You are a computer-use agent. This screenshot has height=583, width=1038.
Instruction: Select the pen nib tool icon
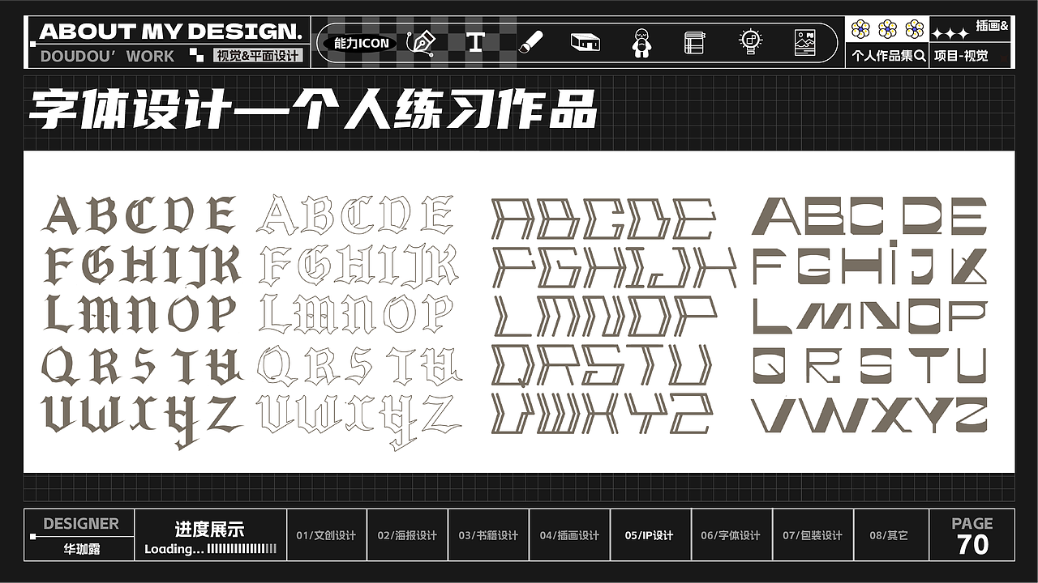click(x=420, y=42)
